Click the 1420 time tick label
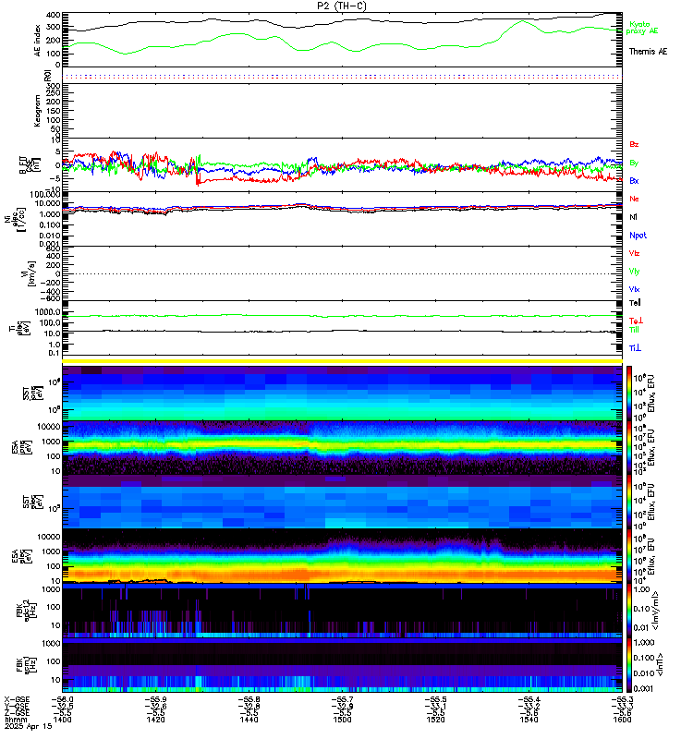The height and width of the screenshot is (739, 693). coord(155,720)
